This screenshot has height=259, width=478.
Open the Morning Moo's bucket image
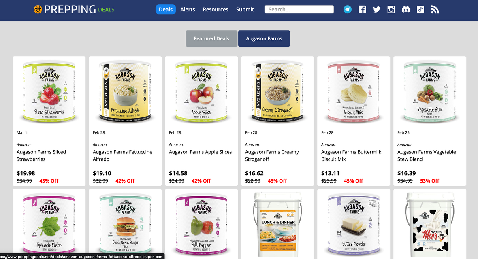click(x=429, y=225)
